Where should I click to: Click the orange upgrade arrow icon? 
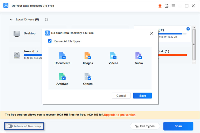point(160,6)
